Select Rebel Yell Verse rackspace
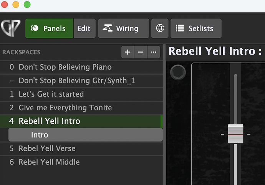This screenshot has width=265, height=185. point(47,148)
